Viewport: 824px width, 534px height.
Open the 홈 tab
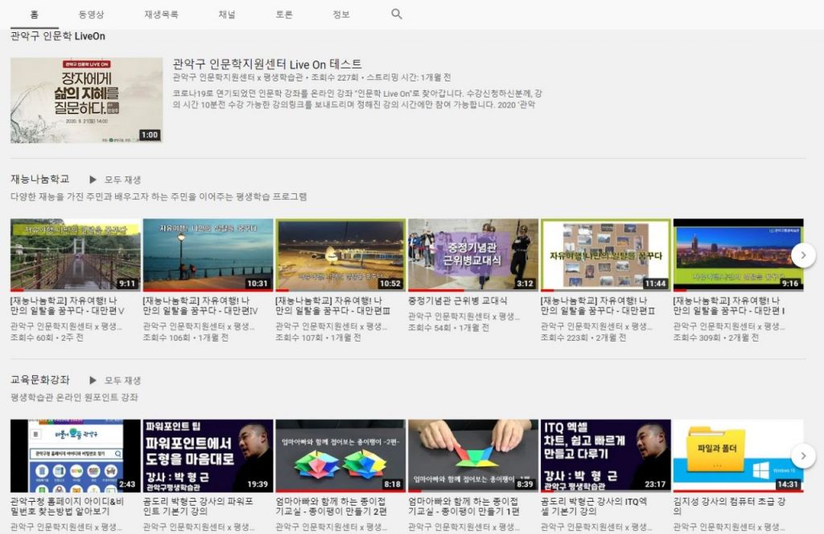click(35, 14)
